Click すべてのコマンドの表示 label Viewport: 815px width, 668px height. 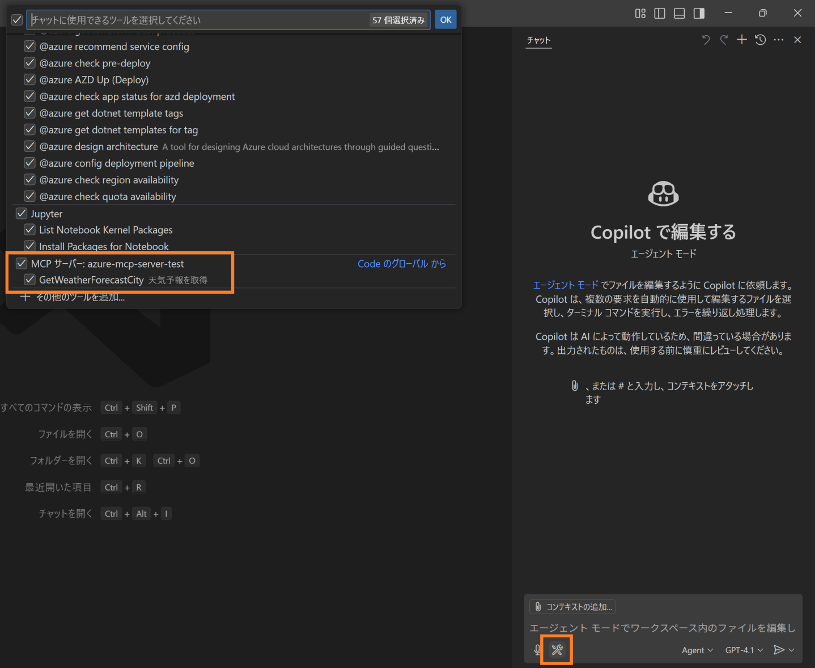(x=46, y=408)
